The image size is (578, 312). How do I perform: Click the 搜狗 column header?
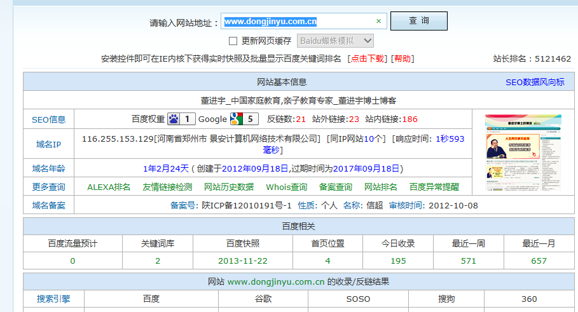pos(446,299)
